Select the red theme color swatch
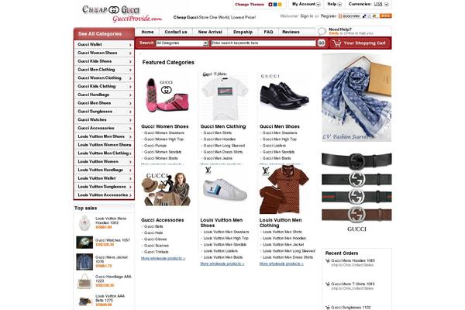The image size is (465, 310). point(270,5)
